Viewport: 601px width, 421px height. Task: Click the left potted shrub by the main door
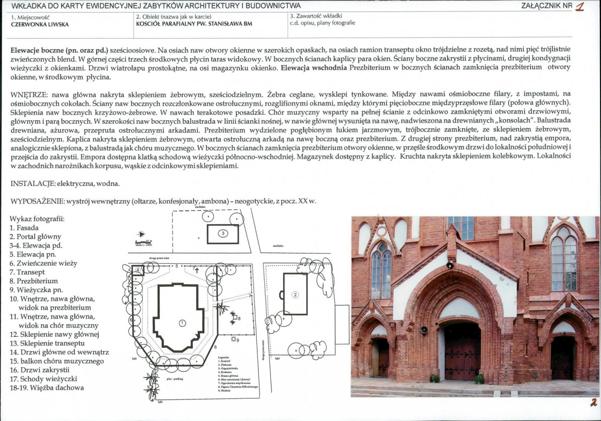pos(434,378)
